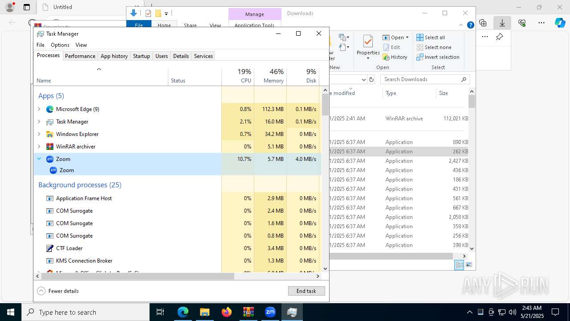Click Select all in Explorer ribbon
This screenshot has height=321, width=570.
(431, 37)
